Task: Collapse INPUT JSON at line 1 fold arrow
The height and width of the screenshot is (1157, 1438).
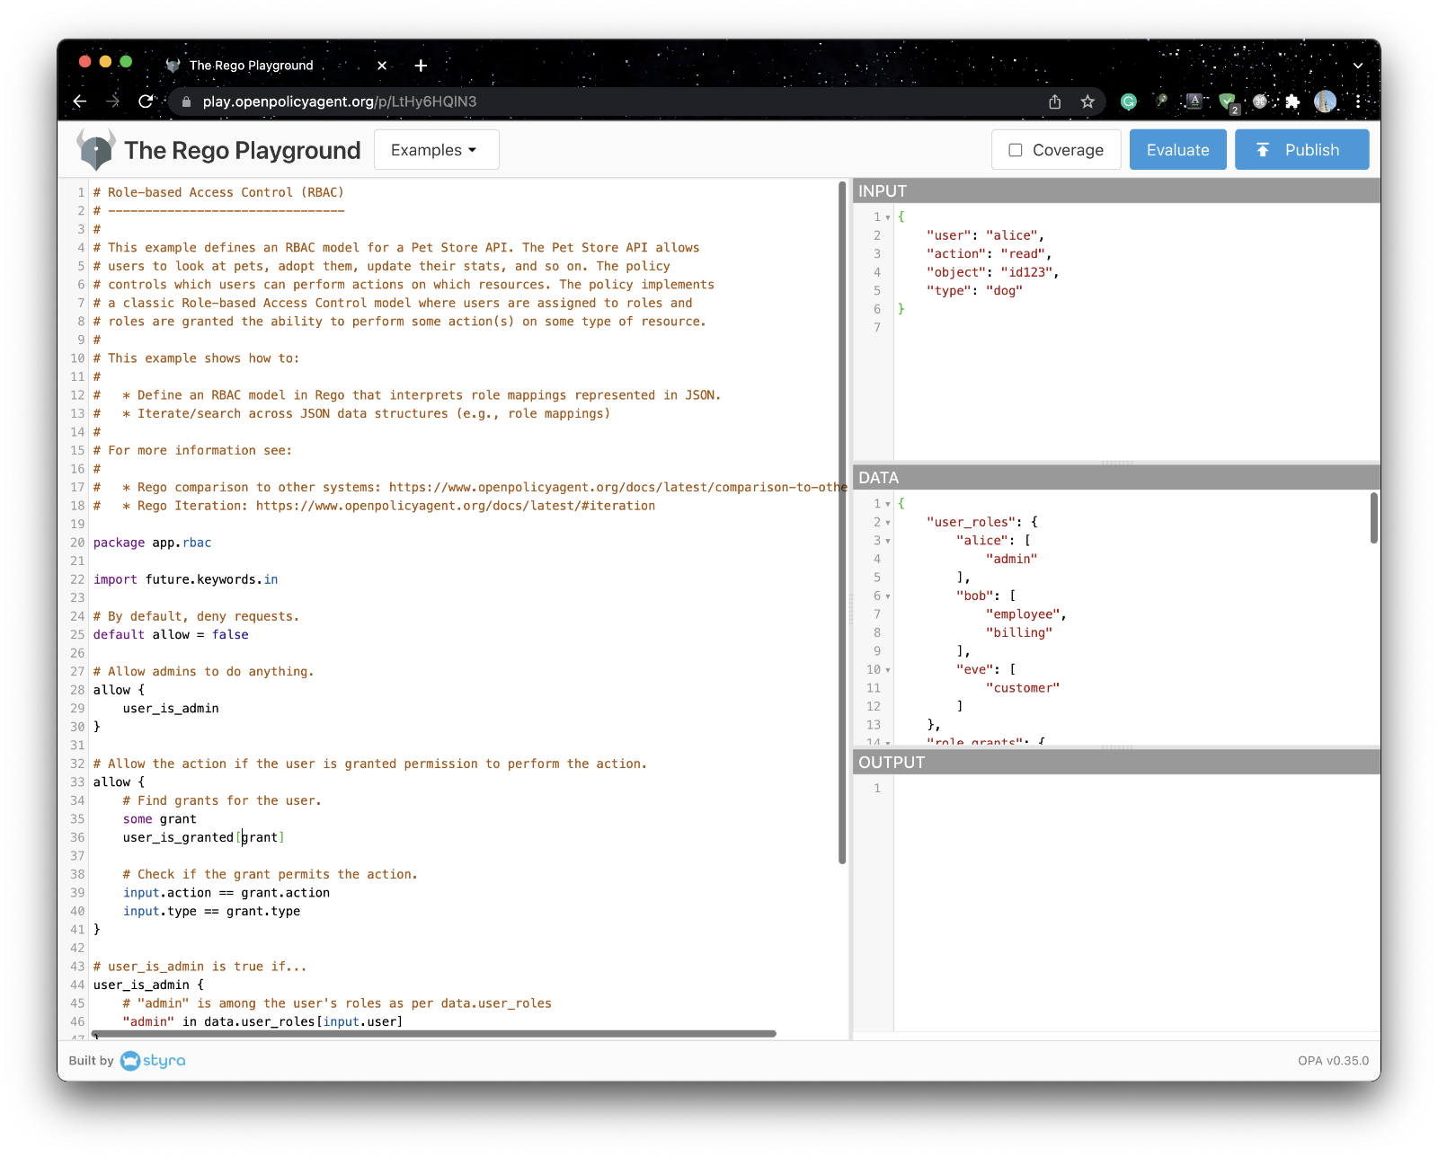Action: pos(888,217)
